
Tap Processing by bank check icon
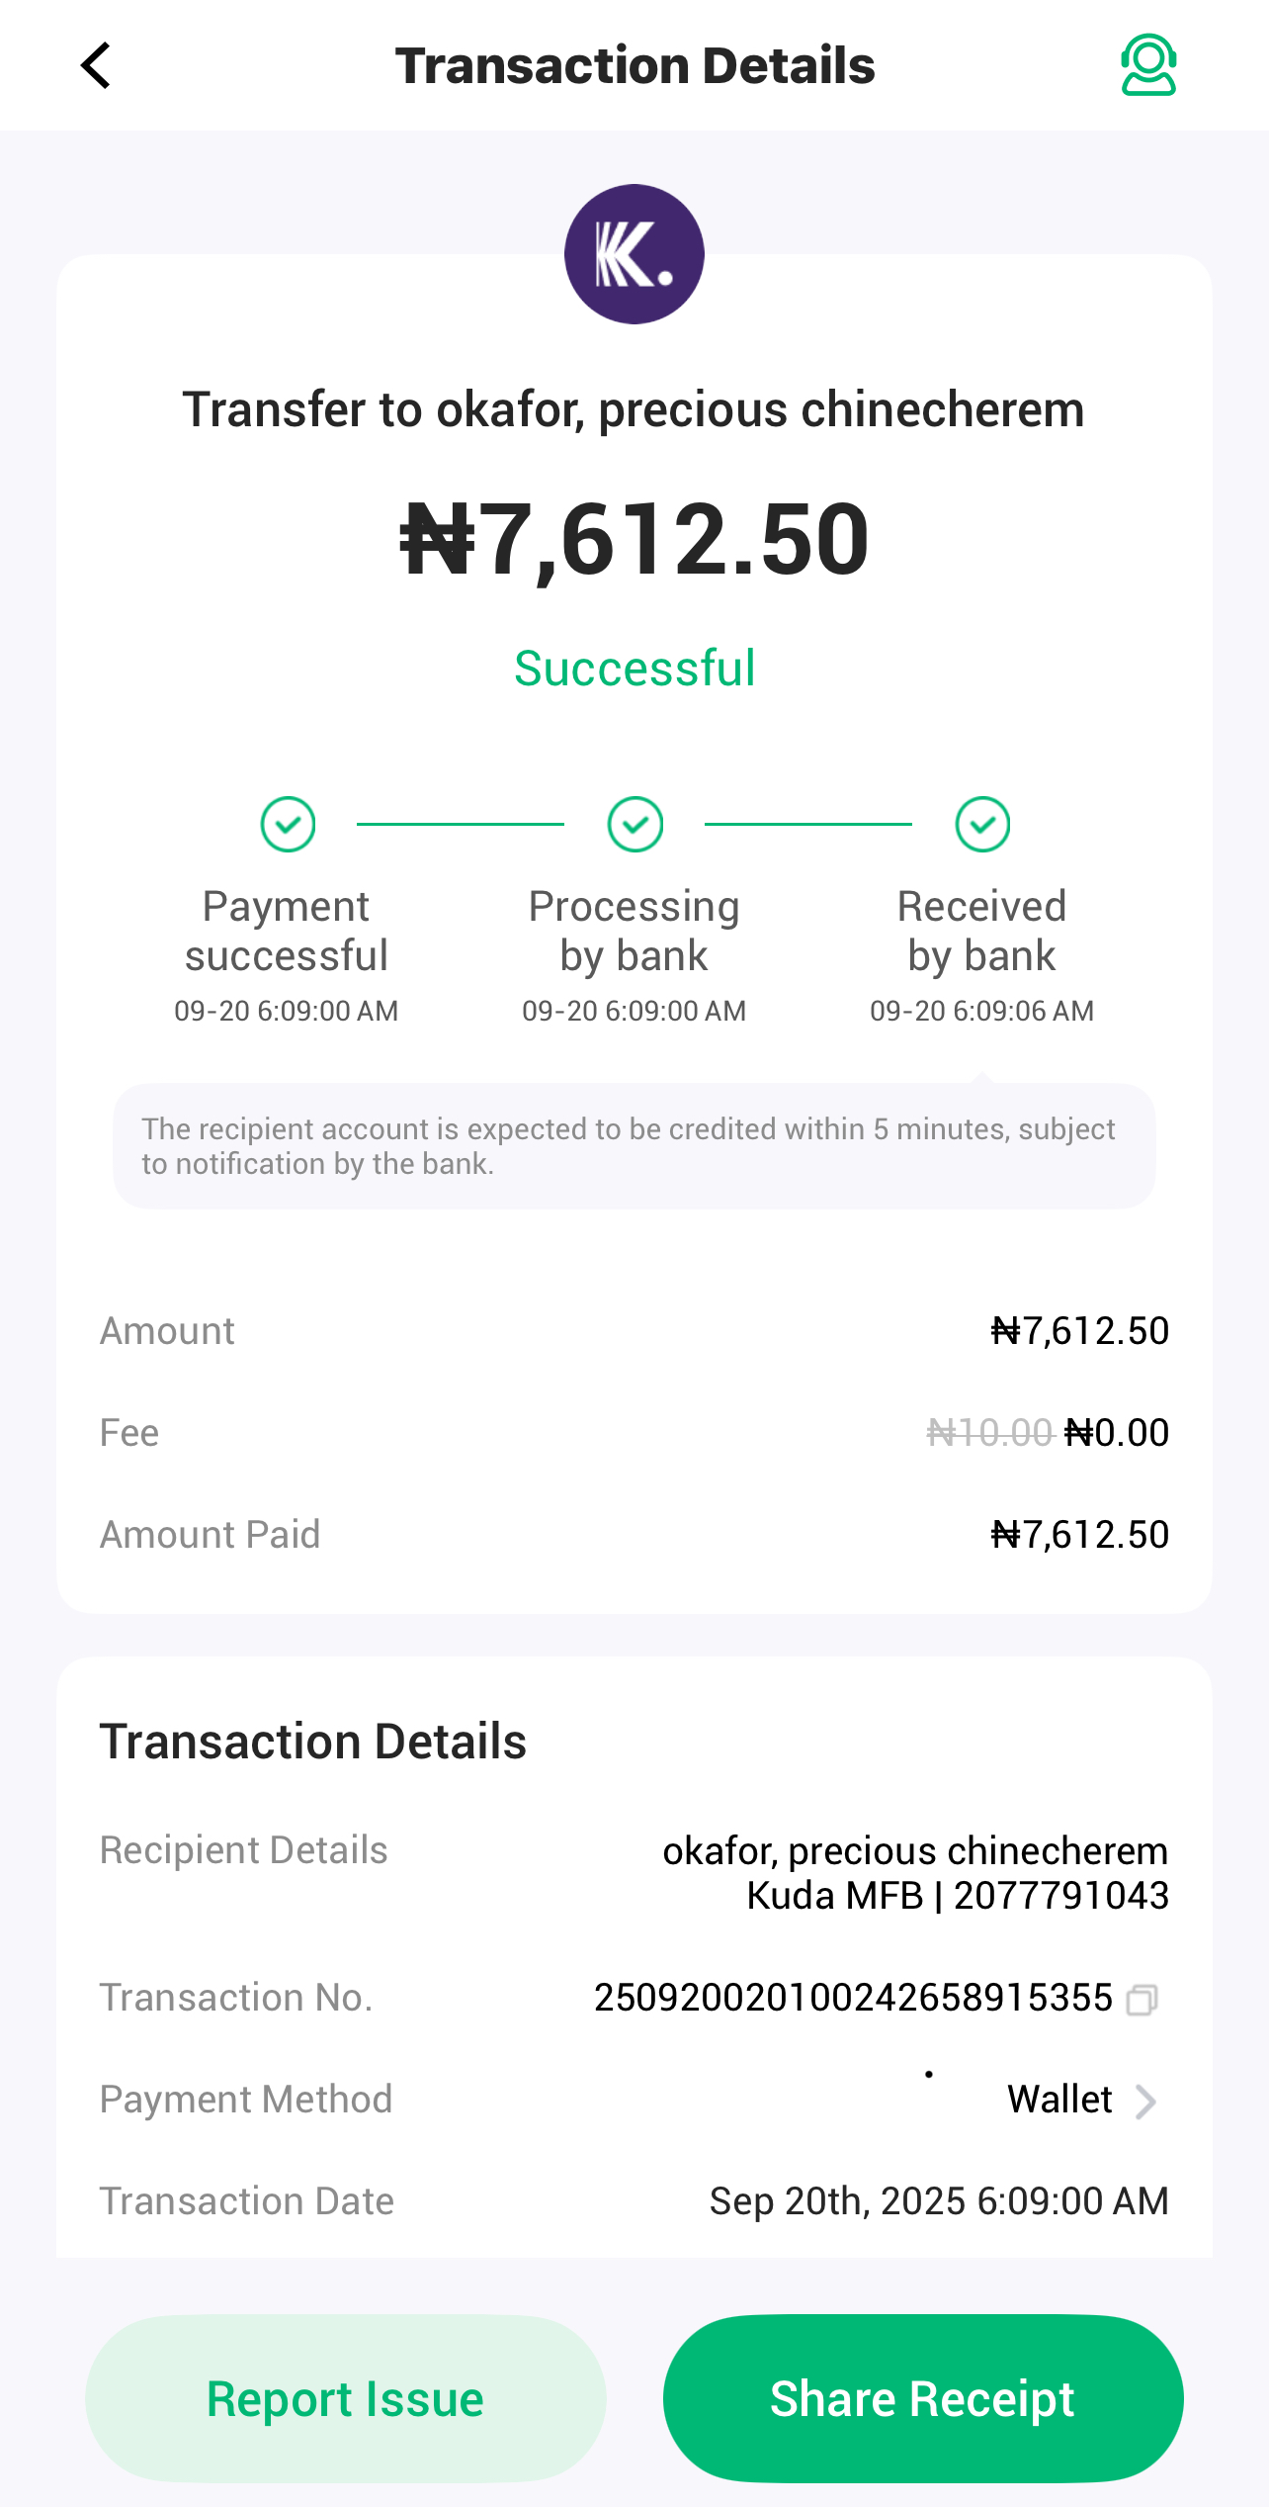click(x=634, y=824)
